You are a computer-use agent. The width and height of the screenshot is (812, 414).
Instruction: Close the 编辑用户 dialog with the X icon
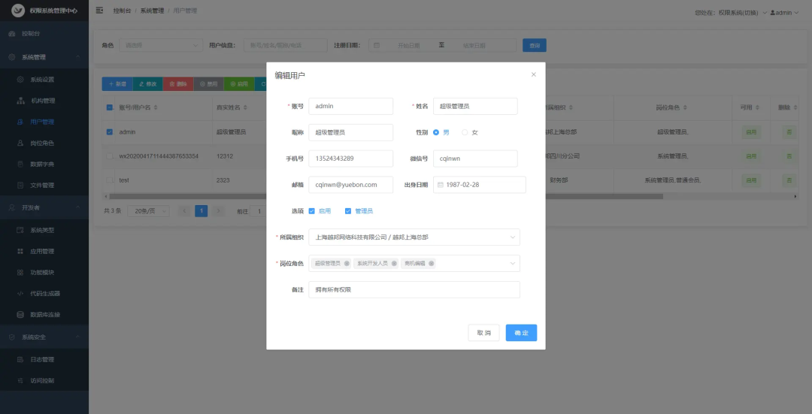click(534, 74)
